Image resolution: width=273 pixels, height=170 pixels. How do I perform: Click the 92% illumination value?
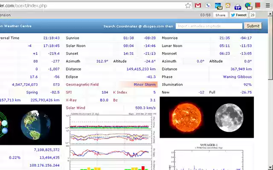(247, 85)
